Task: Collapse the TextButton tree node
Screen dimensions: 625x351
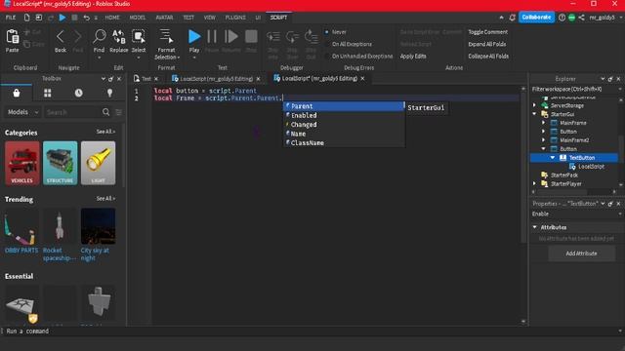Action: 553,158
